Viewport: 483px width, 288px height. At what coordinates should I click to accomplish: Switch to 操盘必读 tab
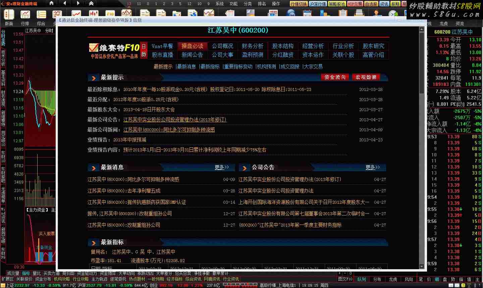point(193,46)
